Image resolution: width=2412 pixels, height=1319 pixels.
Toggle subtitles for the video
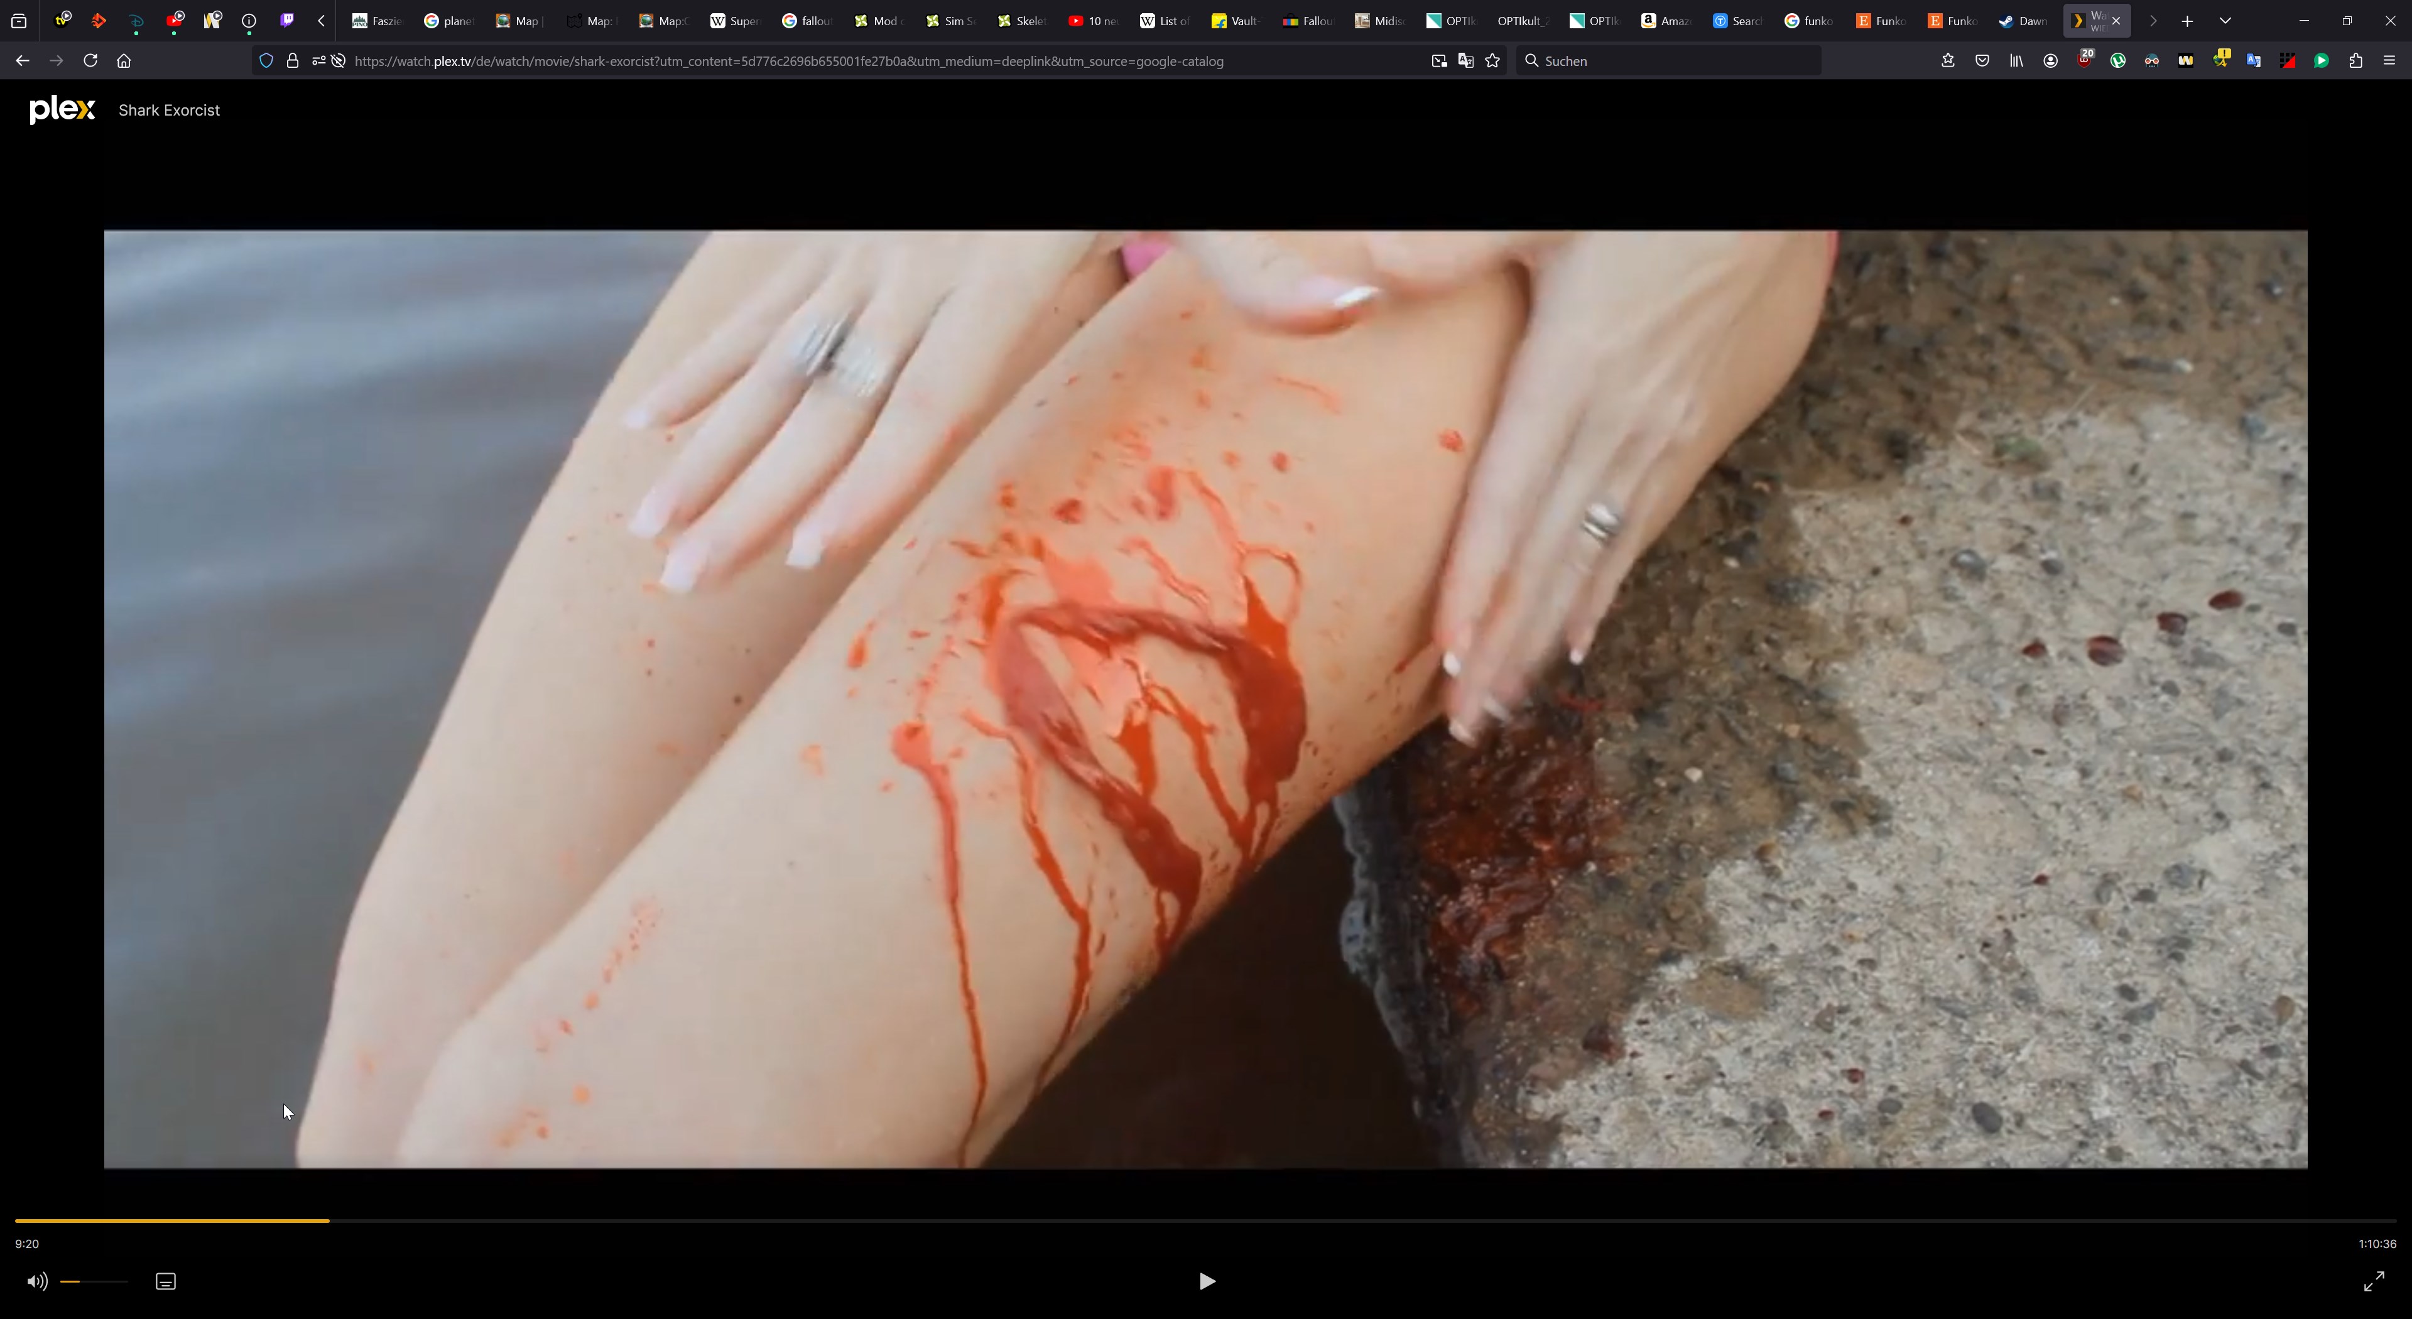[x=166, y=1281]
